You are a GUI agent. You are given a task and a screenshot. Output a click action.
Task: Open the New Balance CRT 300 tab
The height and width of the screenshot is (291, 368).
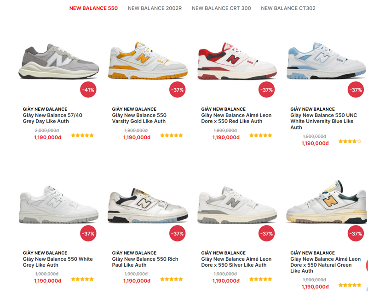(x=221, y=8)
